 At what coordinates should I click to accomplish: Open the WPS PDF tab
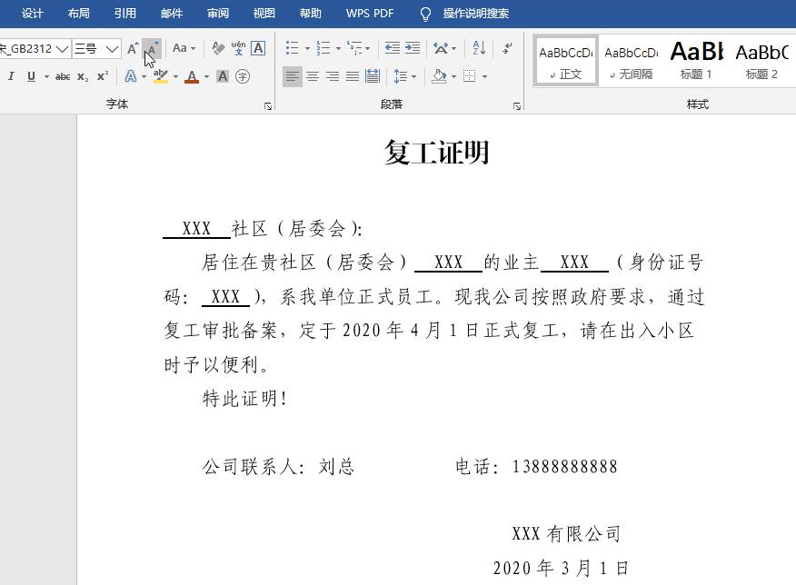click(x=370, y=14)
